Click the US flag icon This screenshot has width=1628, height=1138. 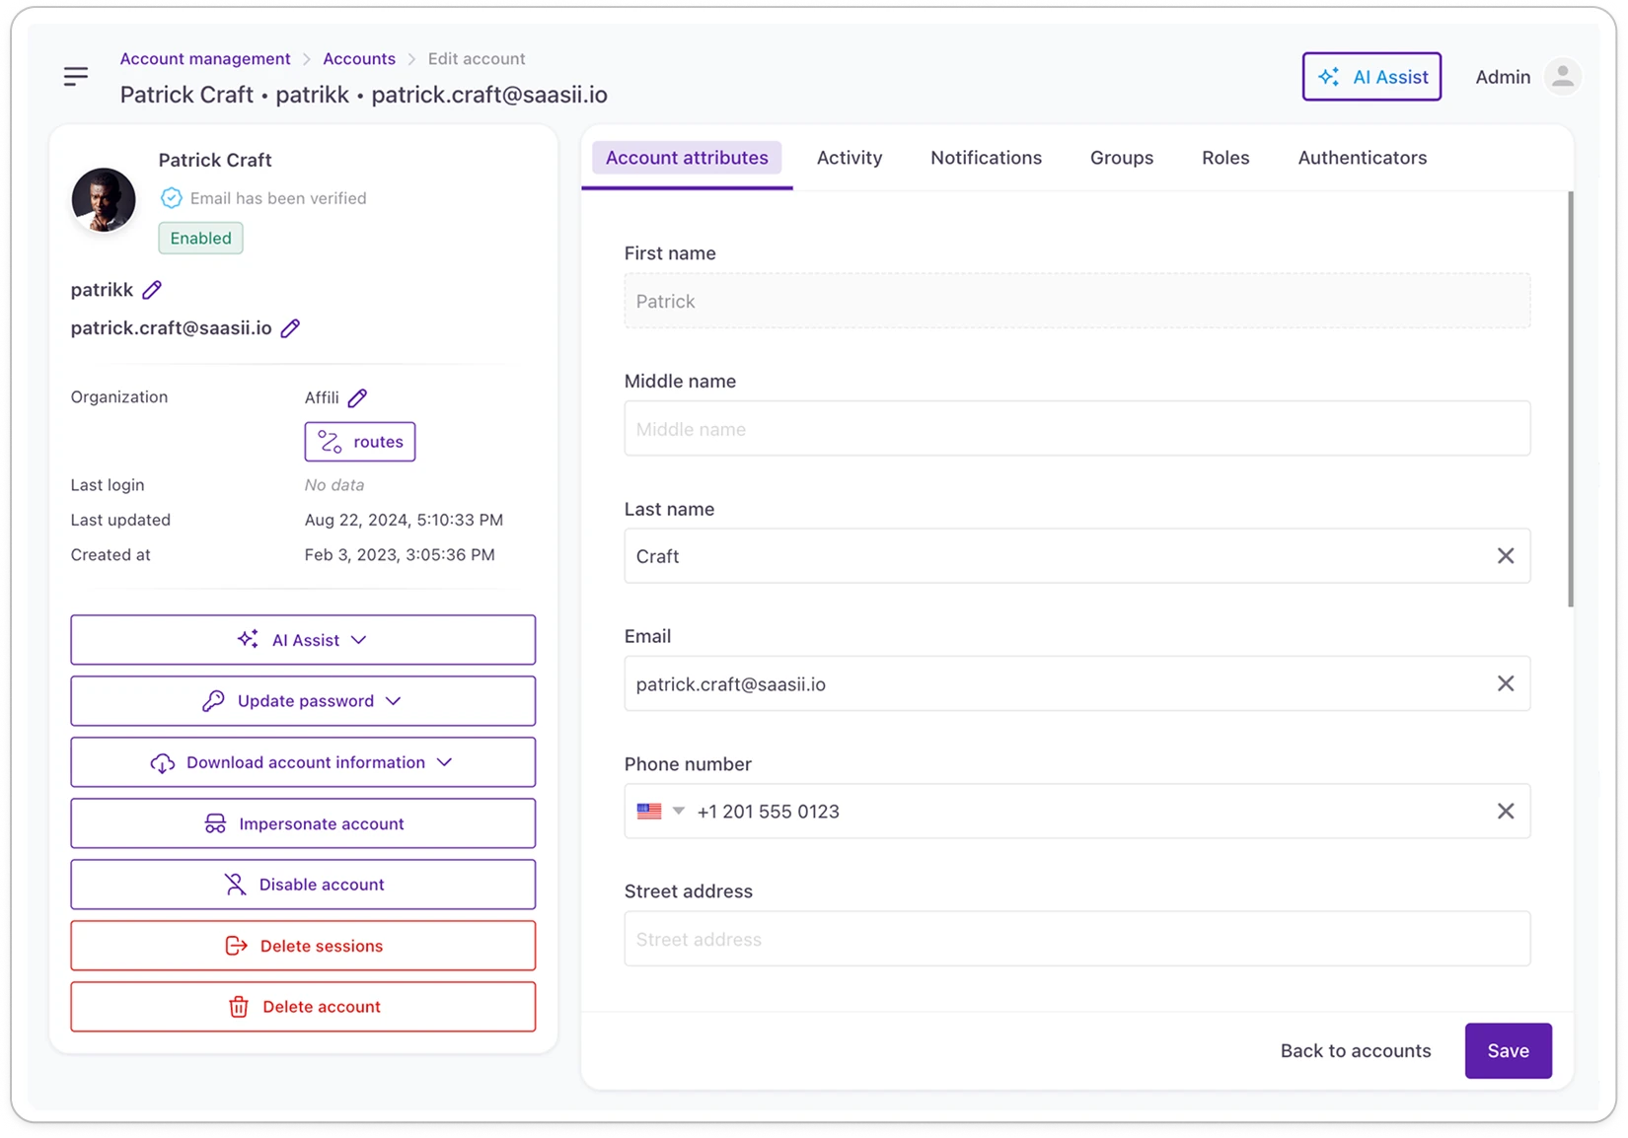[x=649, y=811]
